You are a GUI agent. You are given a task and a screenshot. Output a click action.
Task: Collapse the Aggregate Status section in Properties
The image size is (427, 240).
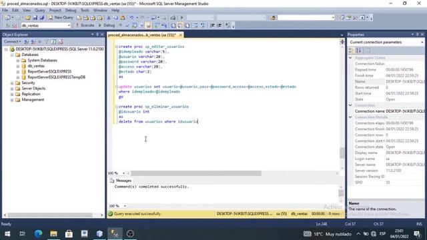[x=350, y=58]
